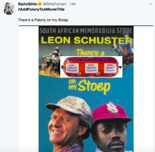The height and width of the screenshot is (152, 155).
Task: Open the #AddPolonyToAMovieTitle hashtag
Action: 41,10
